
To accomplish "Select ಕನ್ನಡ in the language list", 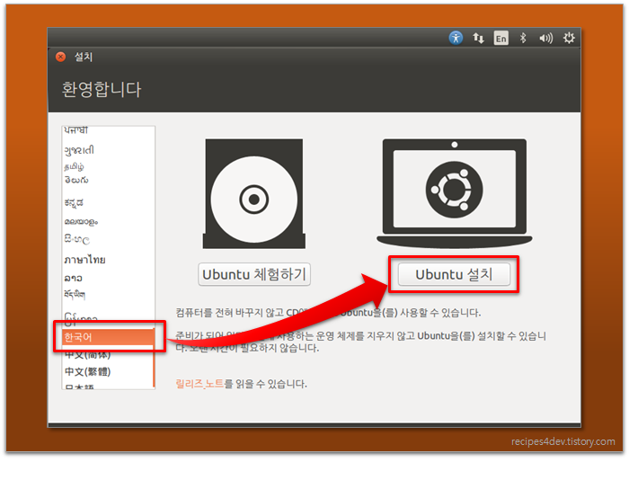I will 108,202.
